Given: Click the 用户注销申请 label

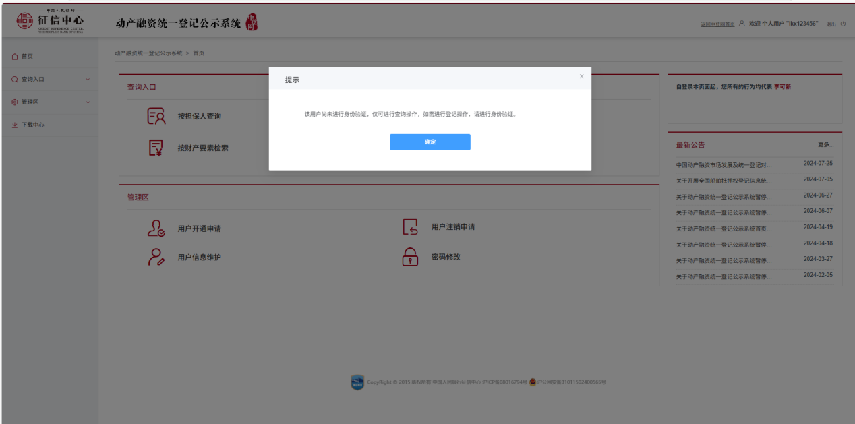Looking at the screenshot, I should point(453,226).
